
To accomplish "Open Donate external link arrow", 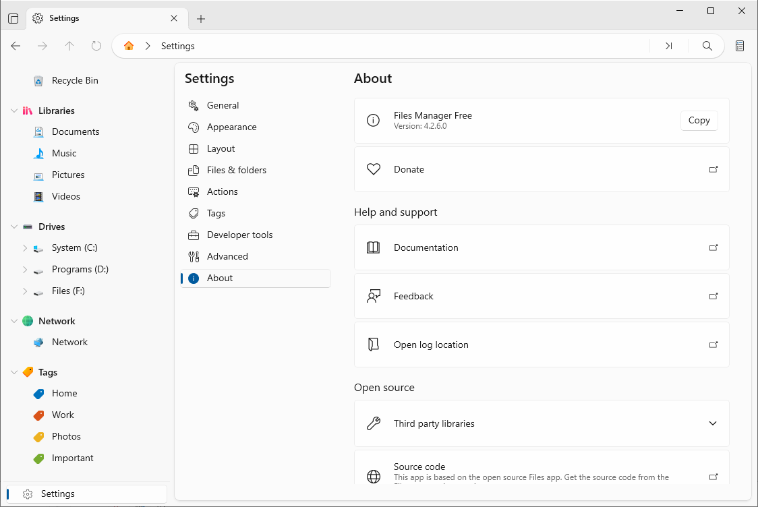I will click(x=713, y=169).
